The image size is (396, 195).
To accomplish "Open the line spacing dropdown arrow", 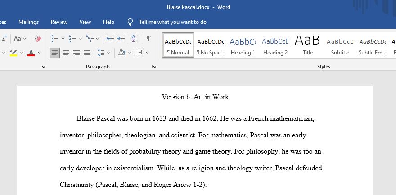I will coord(108,53).
